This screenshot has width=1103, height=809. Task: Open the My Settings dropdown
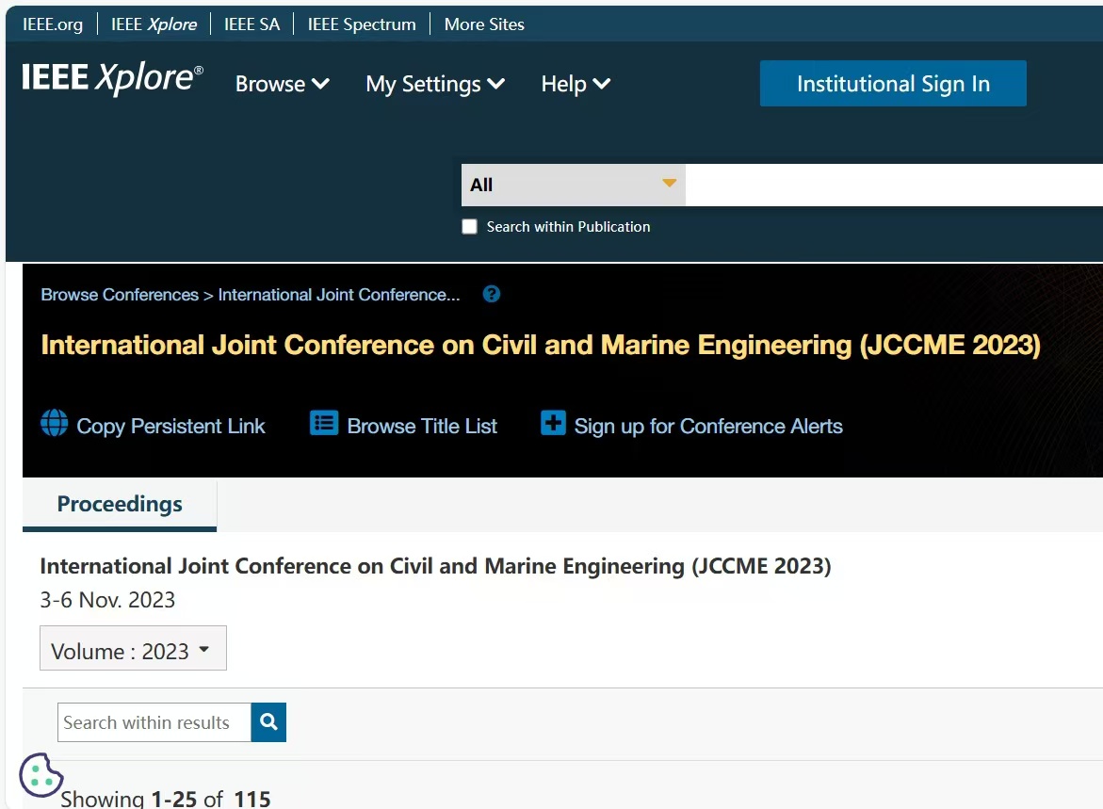point(435,84)
